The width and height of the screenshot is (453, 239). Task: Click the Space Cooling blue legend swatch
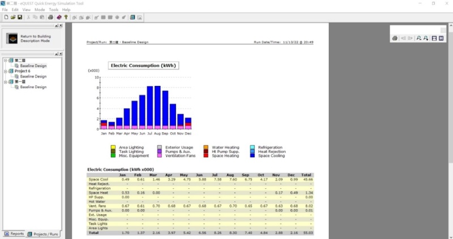pyautogui.click(x=253, y=155)
